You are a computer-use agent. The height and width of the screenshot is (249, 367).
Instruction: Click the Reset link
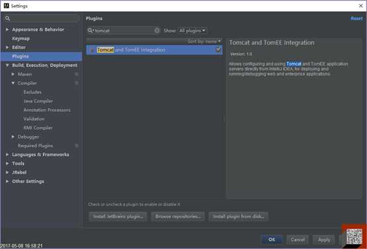(x=356, y=19)
